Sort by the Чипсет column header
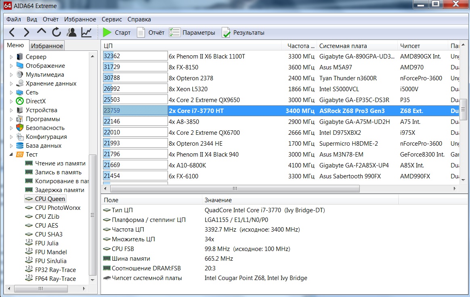Viewport: 470px width, 297px height. 423,46
